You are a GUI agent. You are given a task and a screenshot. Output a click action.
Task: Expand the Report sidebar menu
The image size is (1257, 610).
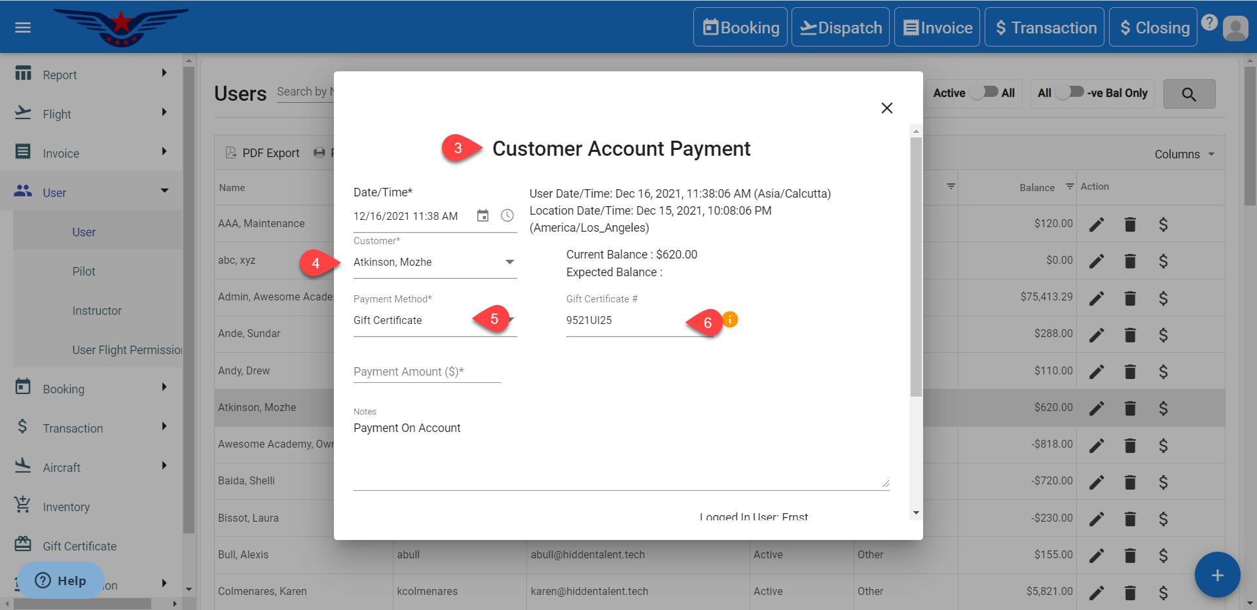(x=92, y=75)
